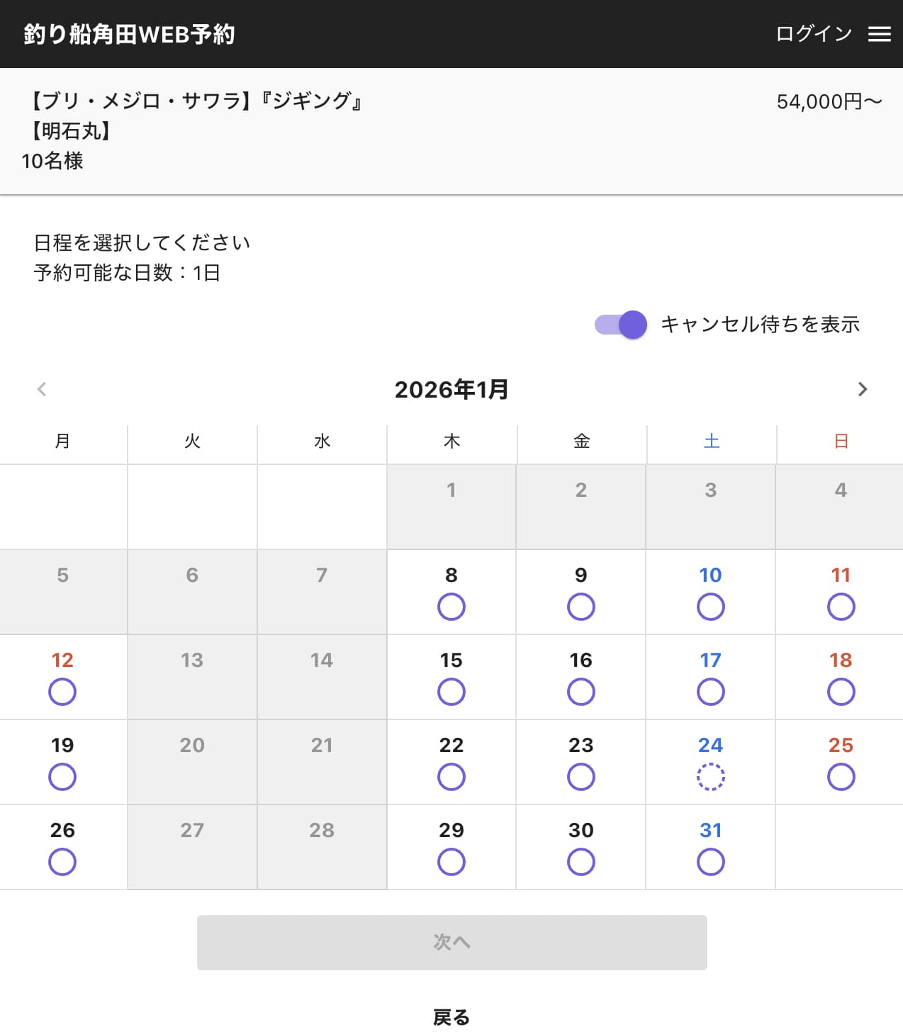Click the 戻る link
Viewport: 903px width, 1032px height.
coord(451,1017)
